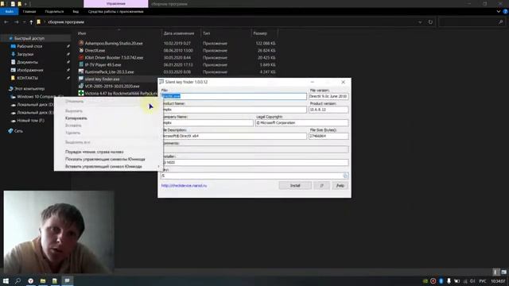Click the middle button beside Install

coord(321,185)
